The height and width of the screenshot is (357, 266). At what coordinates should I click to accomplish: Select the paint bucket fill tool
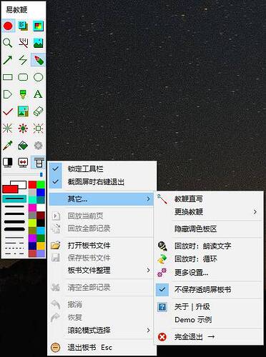pyautogui.click(x=23, y=146)
